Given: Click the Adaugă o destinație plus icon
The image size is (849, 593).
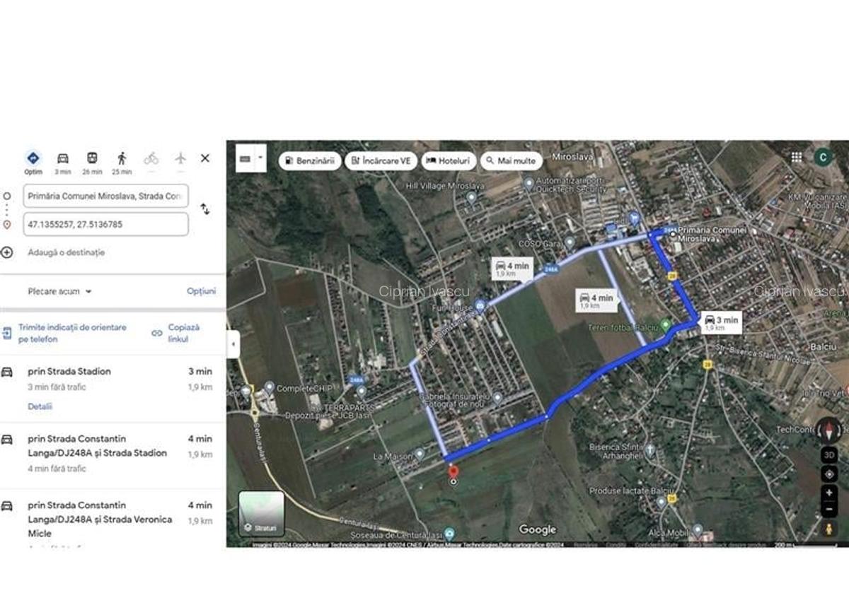Looking at the screenshot, I should tap(7, 252).
